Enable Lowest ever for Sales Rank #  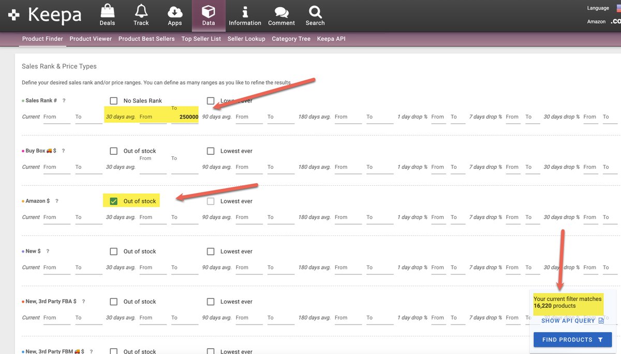click(211, 101)
